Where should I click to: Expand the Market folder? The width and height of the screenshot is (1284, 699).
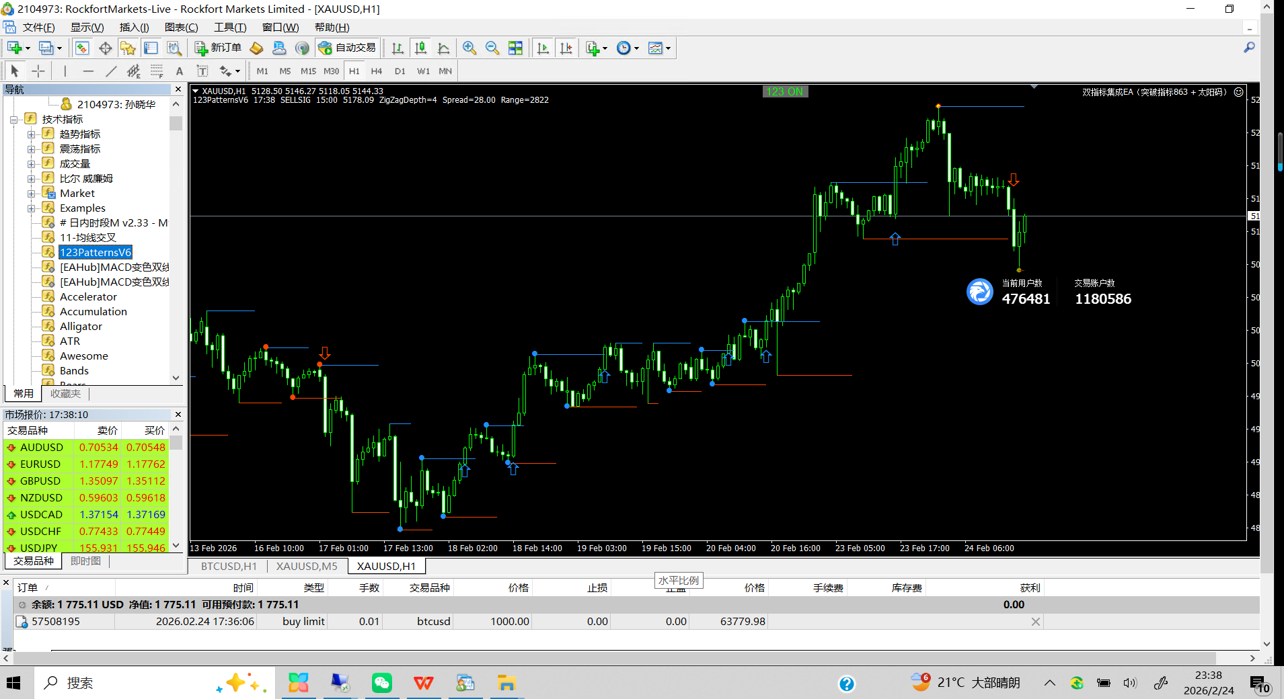[x=31, y=194]
